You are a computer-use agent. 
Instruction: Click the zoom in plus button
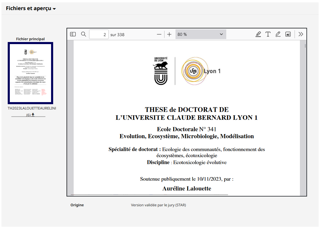pos(169,34)
